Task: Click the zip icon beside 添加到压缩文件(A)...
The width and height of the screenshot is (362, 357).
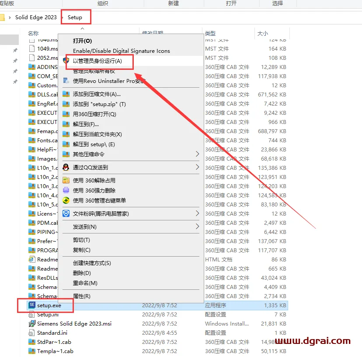Action: point(66,94)
